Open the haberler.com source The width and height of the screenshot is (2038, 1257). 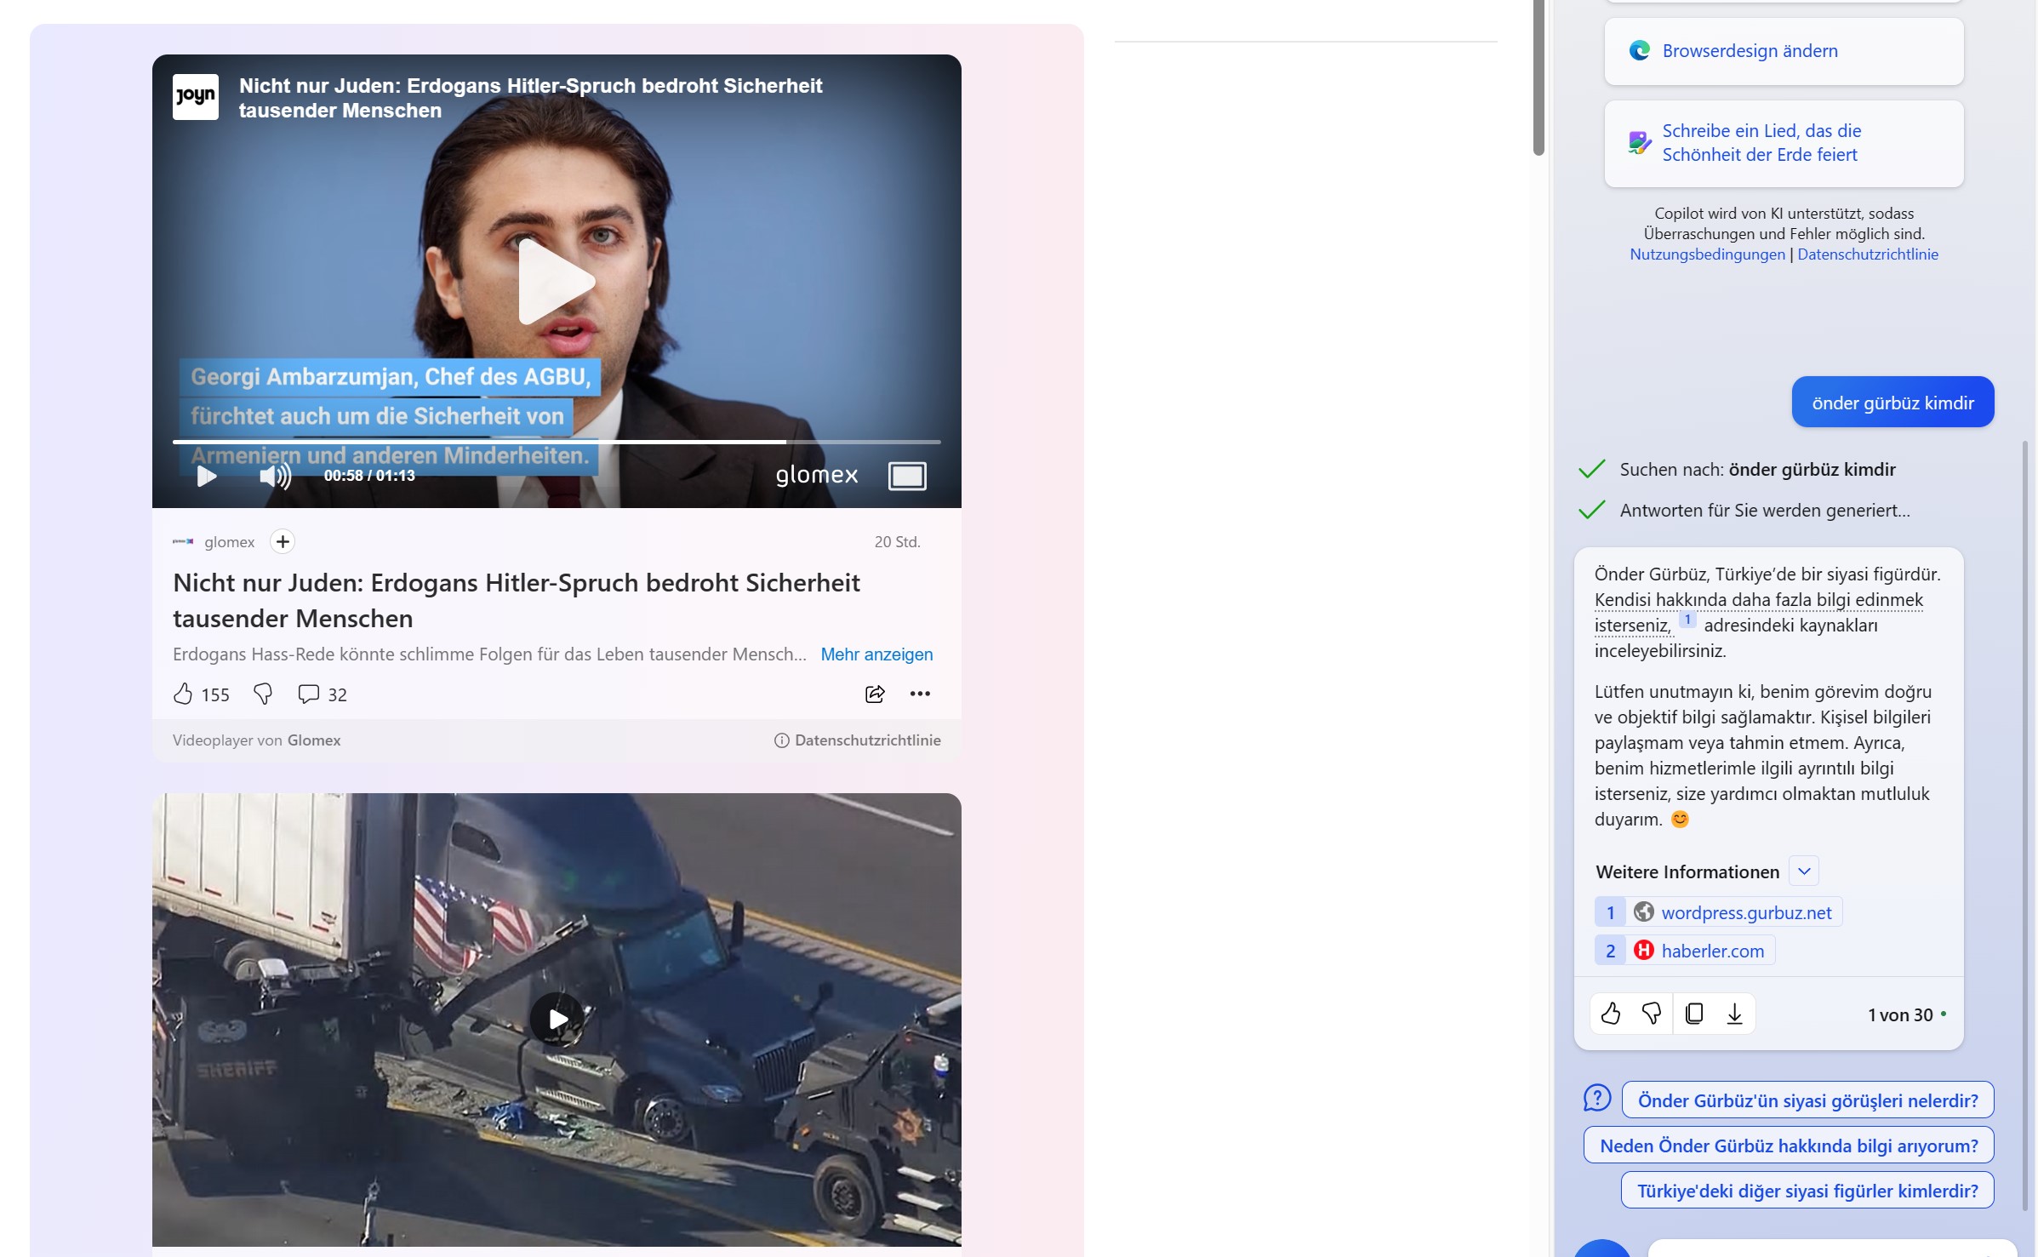click(x=1685, y=951)
